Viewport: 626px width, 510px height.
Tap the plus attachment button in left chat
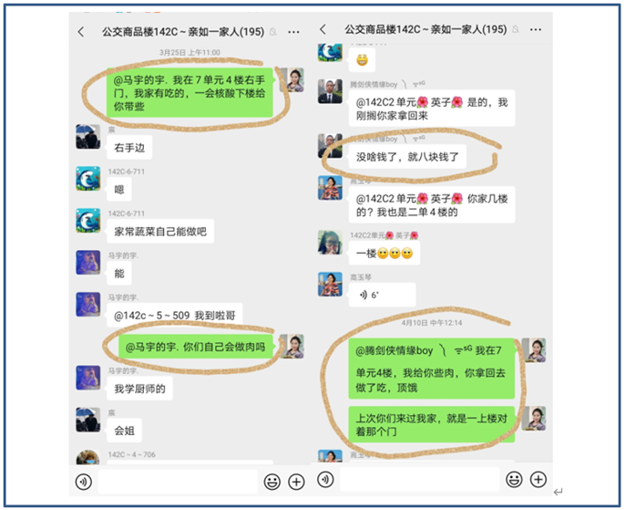coord(296,482)
